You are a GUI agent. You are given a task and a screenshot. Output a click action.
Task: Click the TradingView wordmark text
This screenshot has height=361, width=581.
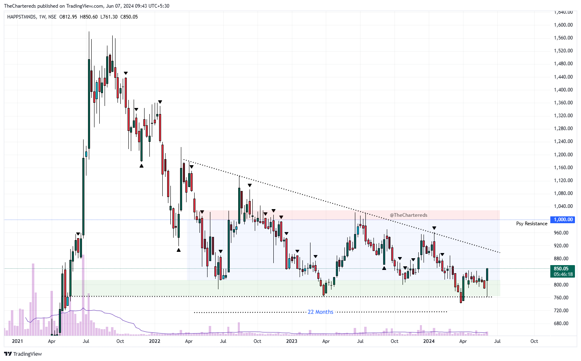(x=27, y=354)
